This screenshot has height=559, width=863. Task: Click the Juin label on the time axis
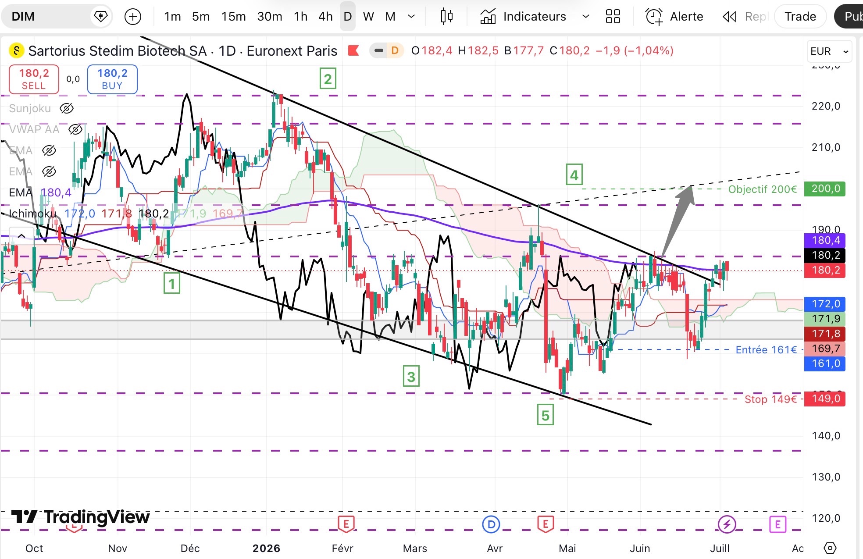pyautogui.click(x=640, y=548)
